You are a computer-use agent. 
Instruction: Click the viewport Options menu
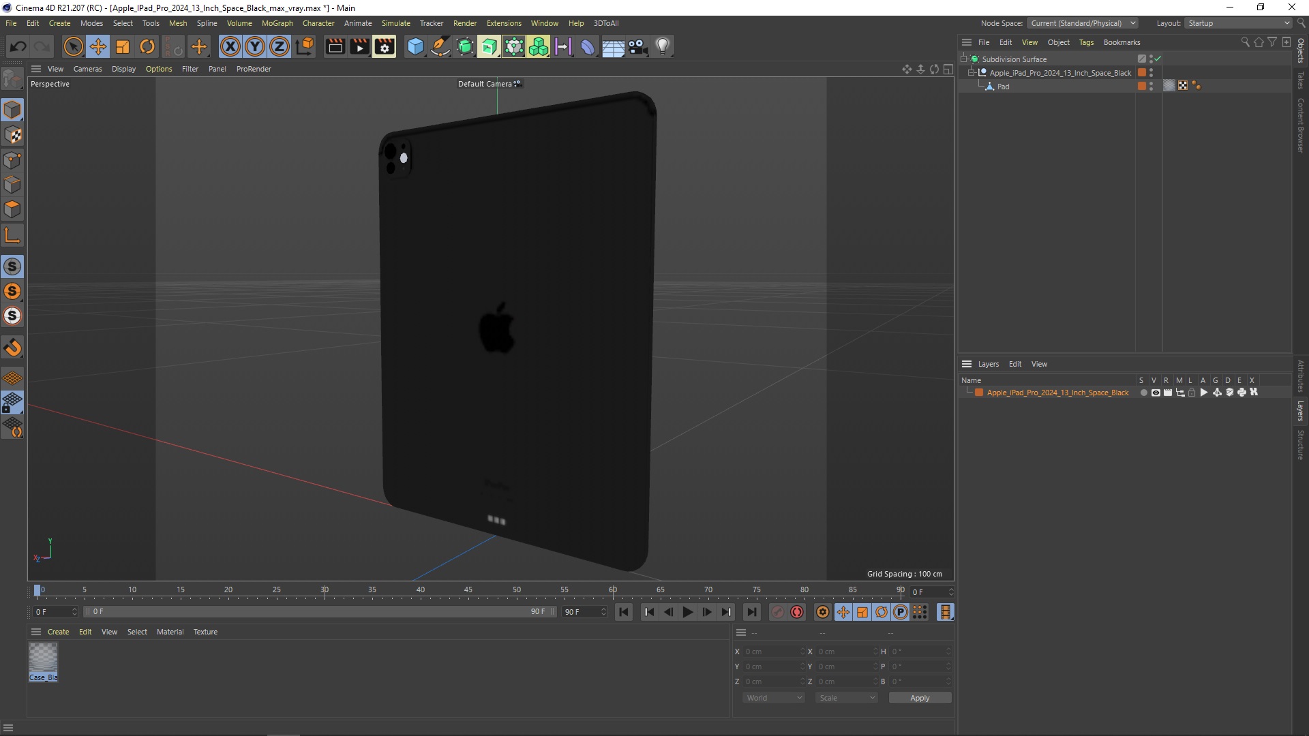[x=159, y=69]
